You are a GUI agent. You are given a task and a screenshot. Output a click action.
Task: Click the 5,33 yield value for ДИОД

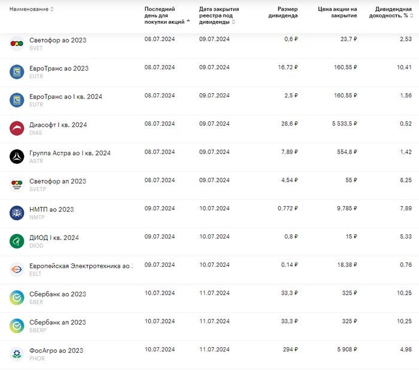[406, 237]
